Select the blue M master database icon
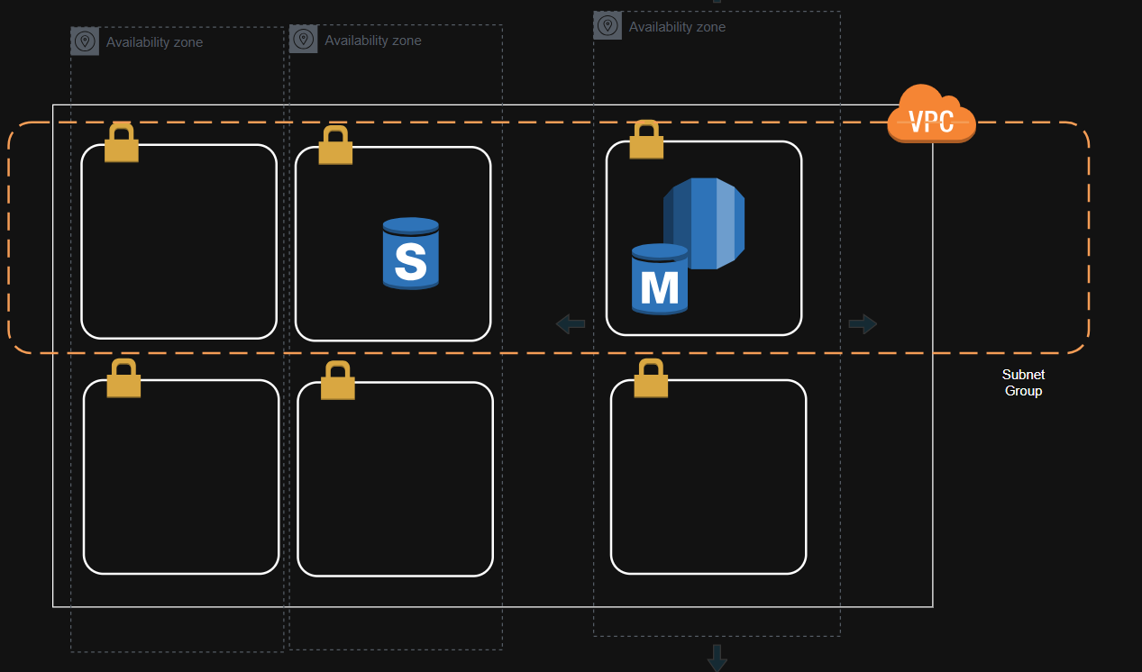This screenshot has width=1142, height=672. [x=660, y=278]
